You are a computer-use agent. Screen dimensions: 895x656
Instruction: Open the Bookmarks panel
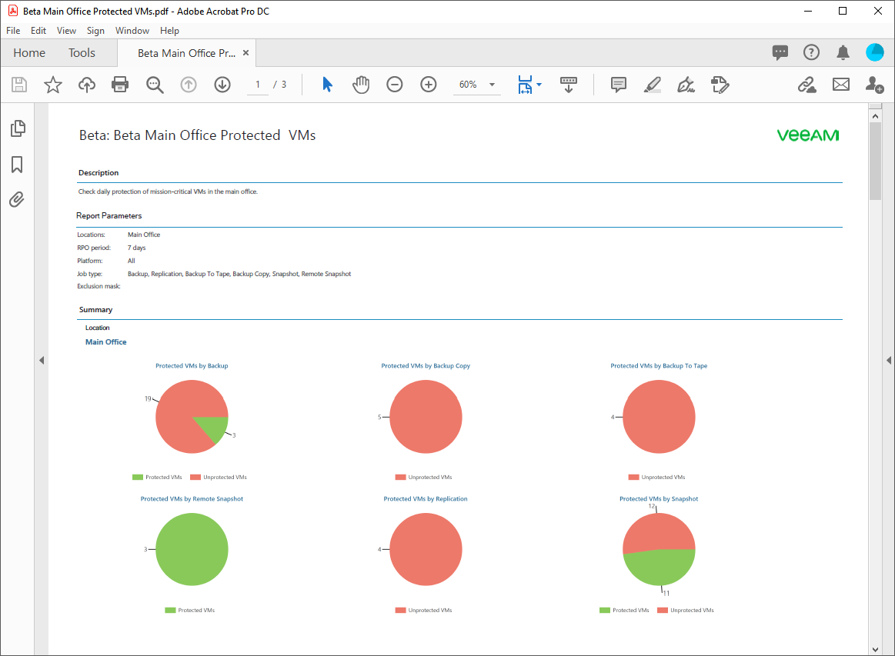pyautogui.click(x=17, y=165)
